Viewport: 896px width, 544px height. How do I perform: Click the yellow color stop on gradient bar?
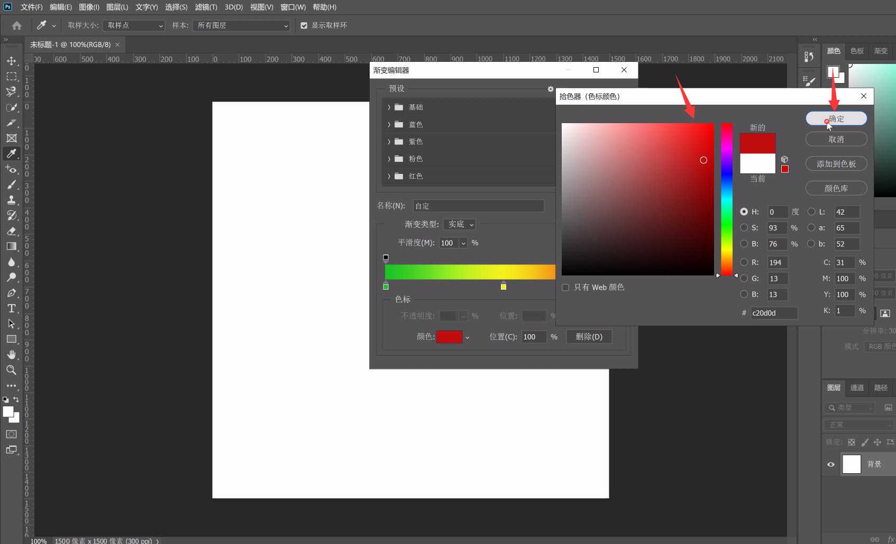click(504, 286)
